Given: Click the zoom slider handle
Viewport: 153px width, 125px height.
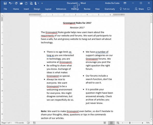Looking at the screenshot, I should pos(130,123).
